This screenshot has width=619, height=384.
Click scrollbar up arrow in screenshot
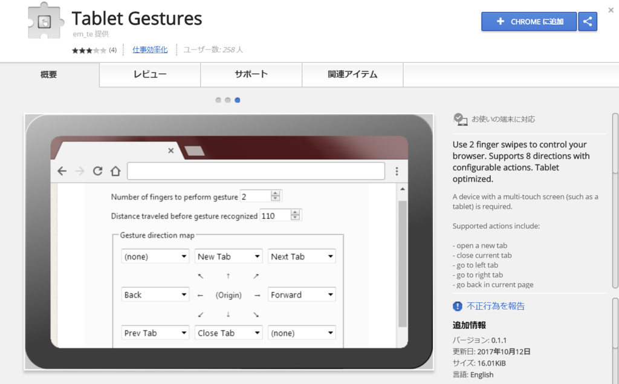coord(402,189)
